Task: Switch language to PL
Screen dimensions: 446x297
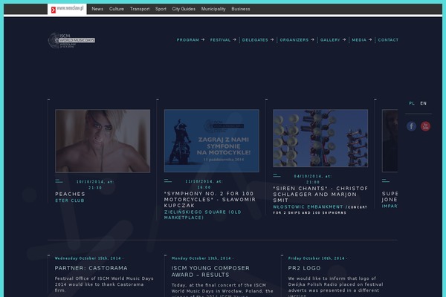Action: point(412,103)
